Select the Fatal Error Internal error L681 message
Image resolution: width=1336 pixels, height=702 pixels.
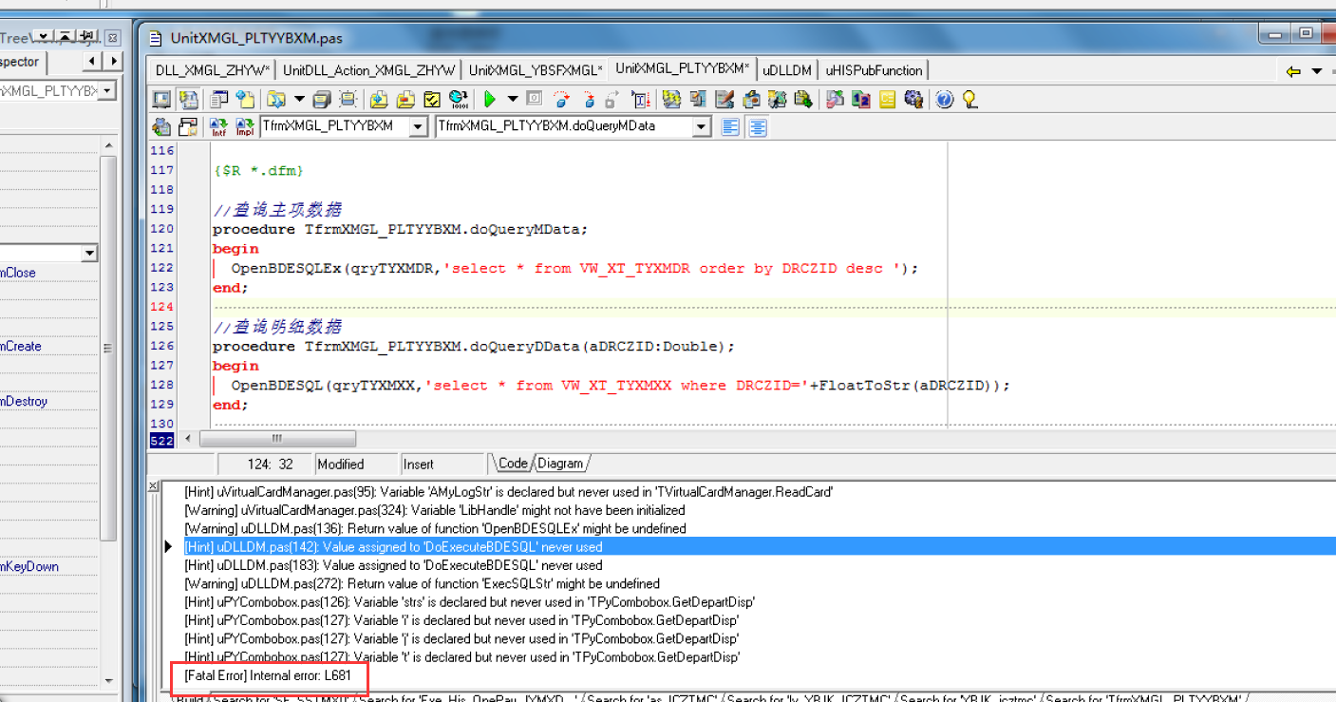pos(268,675)
